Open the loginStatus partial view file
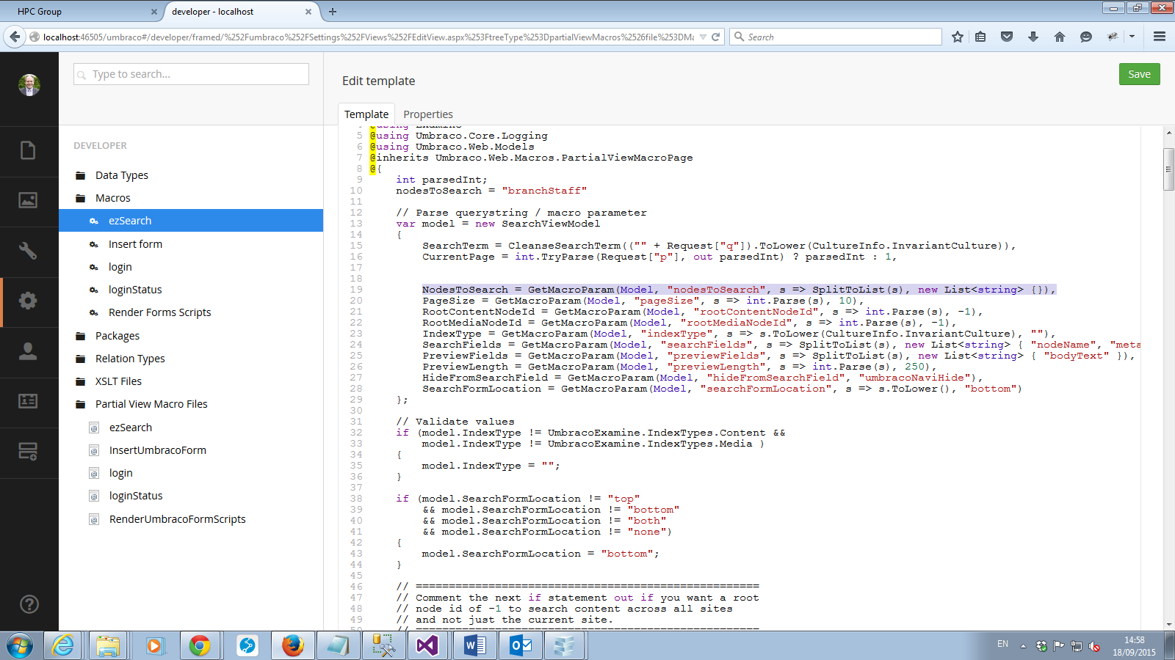Screen dimensions: 1175x660 tap(136, 496)
